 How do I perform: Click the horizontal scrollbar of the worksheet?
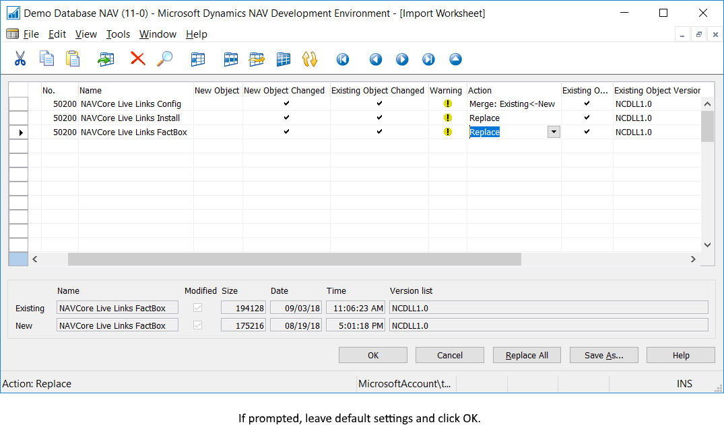[x=294, y=259]
